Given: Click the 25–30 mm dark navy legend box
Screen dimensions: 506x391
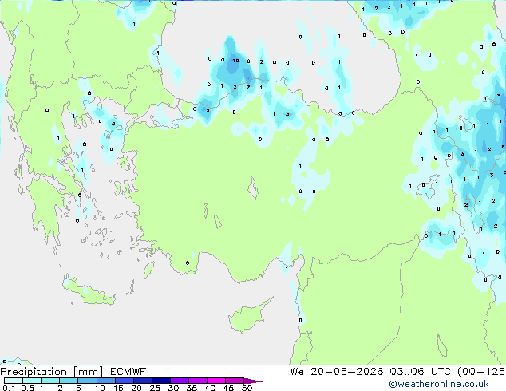Looking at the screenshot, I should click(x=160, y=381).
